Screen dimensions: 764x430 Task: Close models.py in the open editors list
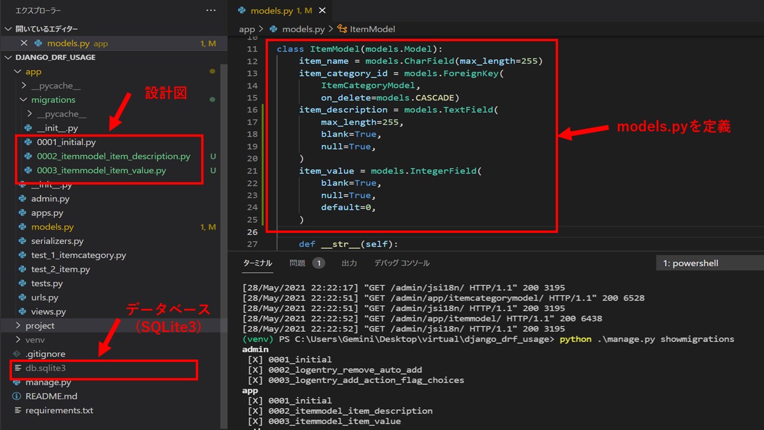(x=24, y=43)
